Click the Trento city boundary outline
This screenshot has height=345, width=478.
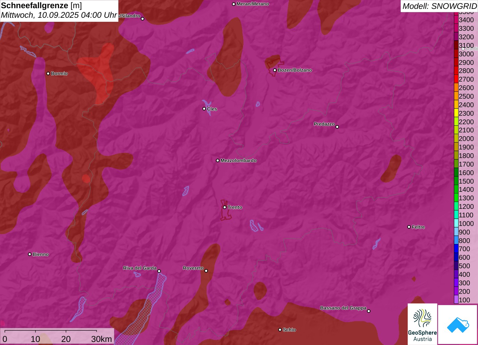click(226, 210)
